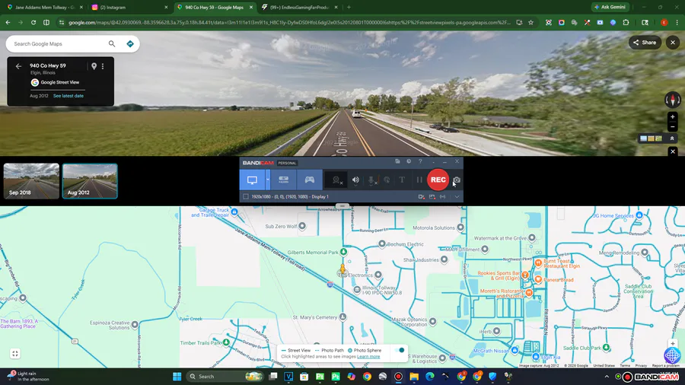Zoom in Street View with the plus button
Image resolution: width=685 pixels, height=385 pixels.
672,117
